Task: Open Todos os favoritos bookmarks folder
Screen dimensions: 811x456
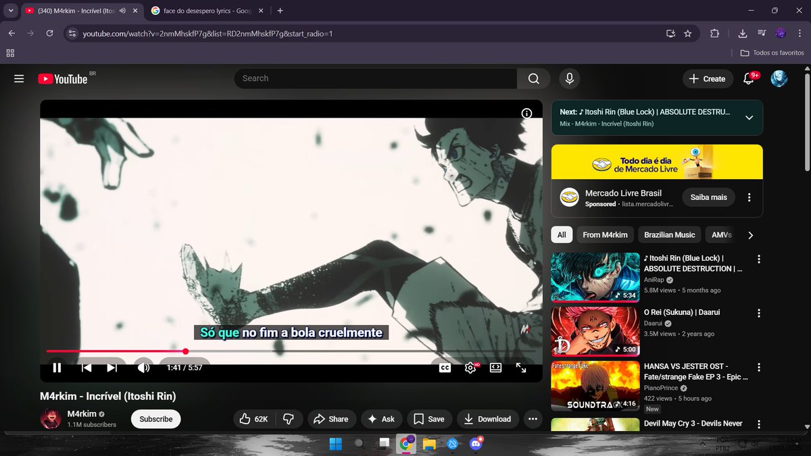Action: (x=772, y=53)
